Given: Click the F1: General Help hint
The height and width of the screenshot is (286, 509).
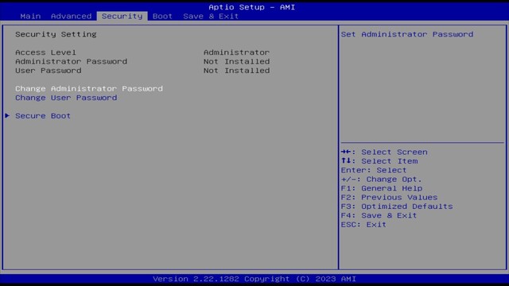Looking at the screenshot, I should tap(382, 188).
